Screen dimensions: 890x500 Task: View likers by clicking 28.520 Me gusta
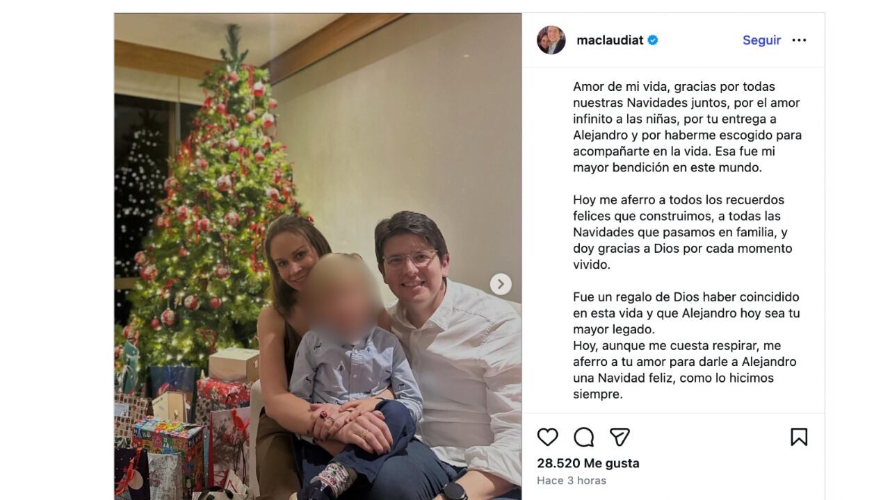pos(588,462)
